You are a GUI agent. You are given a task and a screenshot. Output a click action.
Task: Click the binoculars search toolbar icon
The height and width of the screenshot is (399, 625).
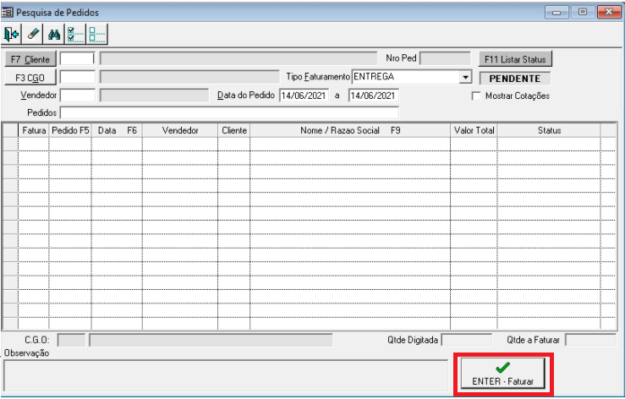(x=54, y=35)
